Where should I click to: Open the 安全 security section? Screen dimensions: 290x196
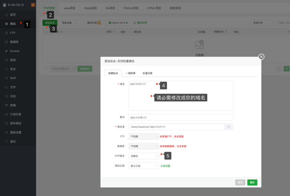pyautogui.click(x=13, y=69)
